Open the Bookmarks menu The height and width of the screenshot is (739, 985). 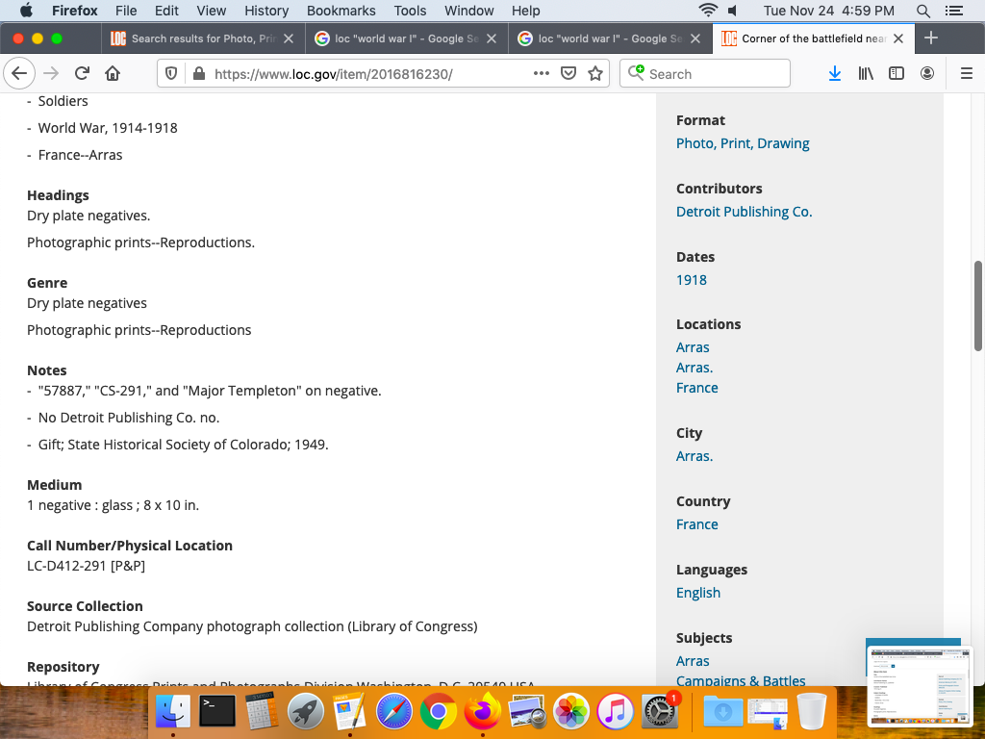pyautogui.click(x=340, y=11)
